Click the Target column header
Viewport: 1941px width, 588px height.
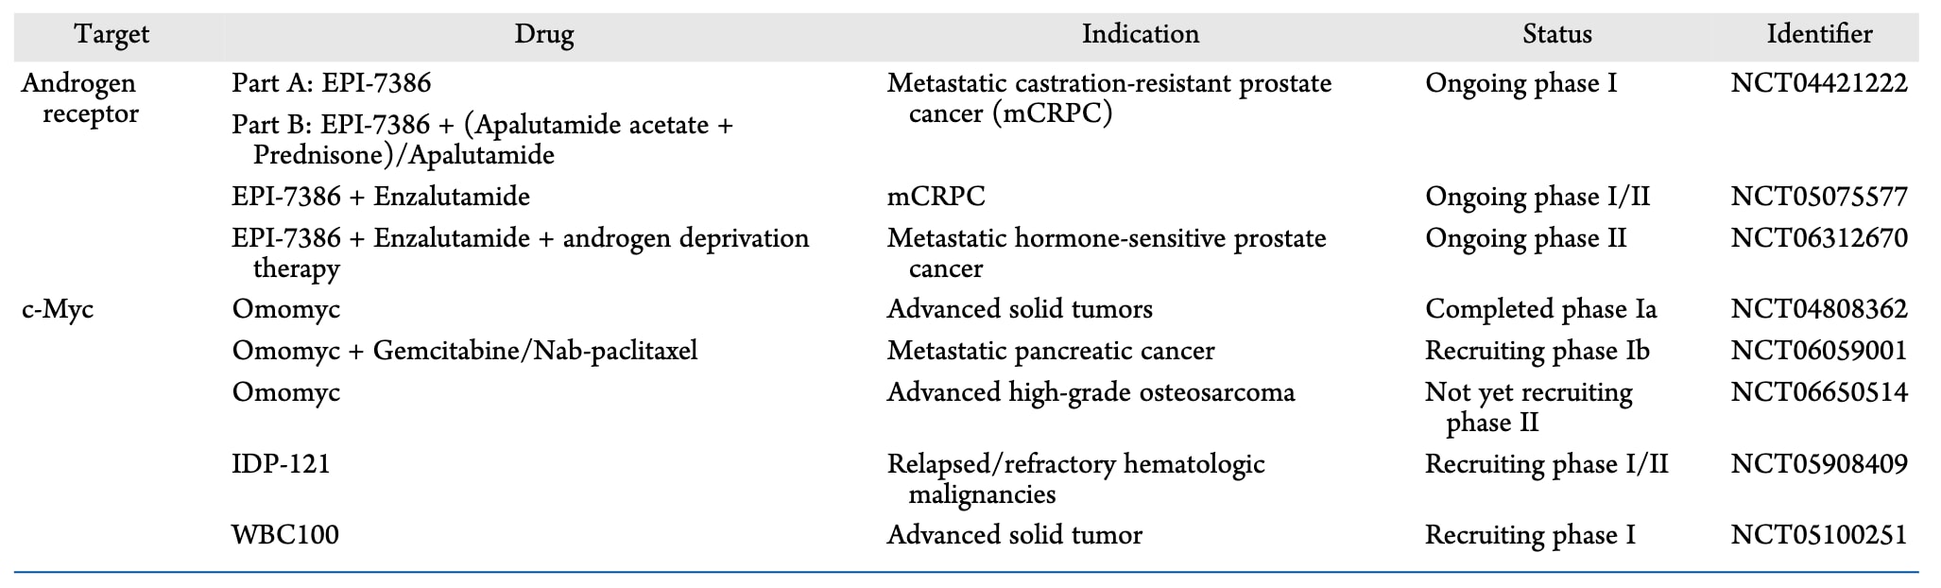(112, 35)
